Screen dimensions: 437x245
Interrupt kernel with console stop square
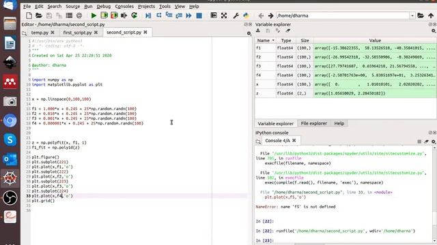pyautogui.click(x=419, y=142)
